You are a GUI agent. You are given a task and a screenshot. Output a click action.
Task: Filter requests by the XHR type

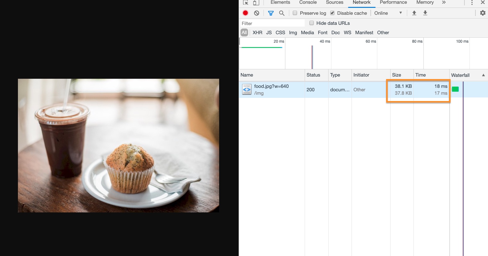tap(257, 33)
